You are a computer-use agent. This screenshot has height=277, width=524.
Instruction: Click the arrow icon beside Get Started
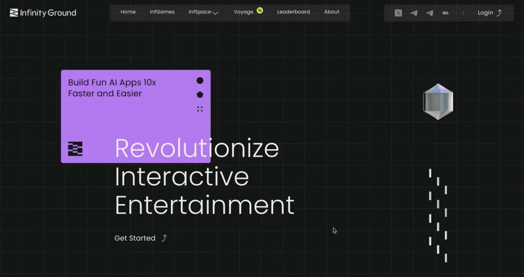164,238
